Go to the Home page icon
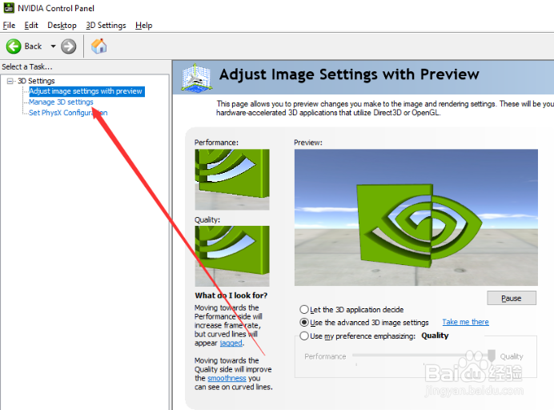Image resolution: width=554 pixels, height=410 pixels. pos(99,46)
